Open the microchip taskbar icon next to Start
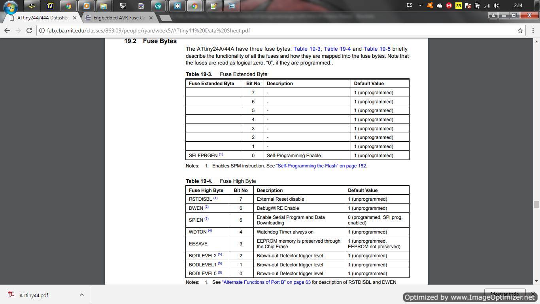This screenshot has height=304, width=540. coord(32,6)
